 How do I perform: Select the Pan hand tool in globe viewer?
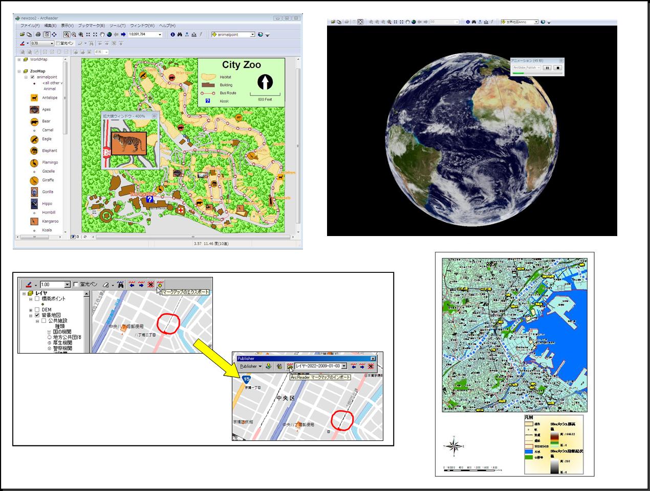coord(407,22)
